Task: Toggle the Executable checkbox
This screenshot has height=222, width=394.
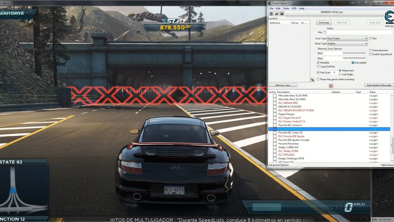Action: click(353, 63)
